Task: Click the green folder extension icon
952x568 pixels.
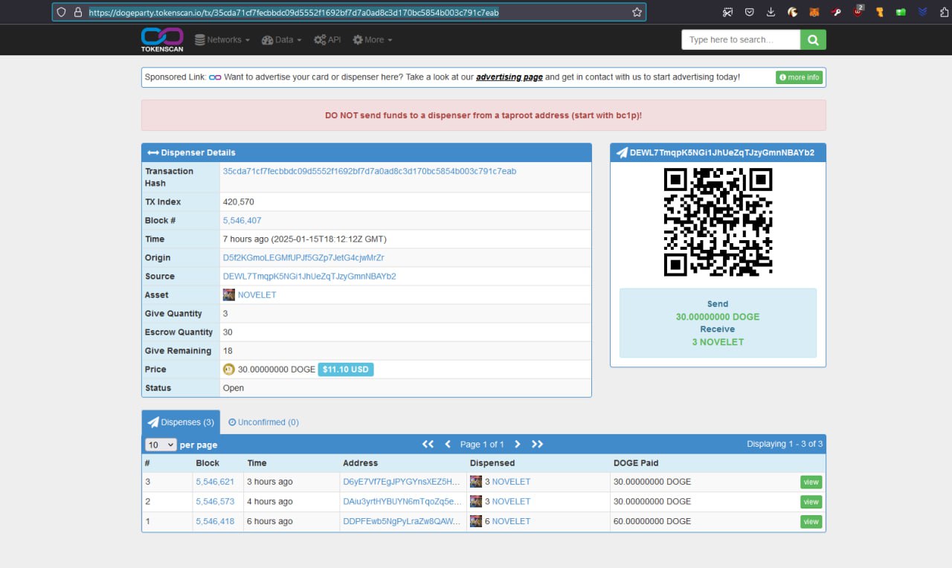Action: pyautogui.click(x=901, y=12)
